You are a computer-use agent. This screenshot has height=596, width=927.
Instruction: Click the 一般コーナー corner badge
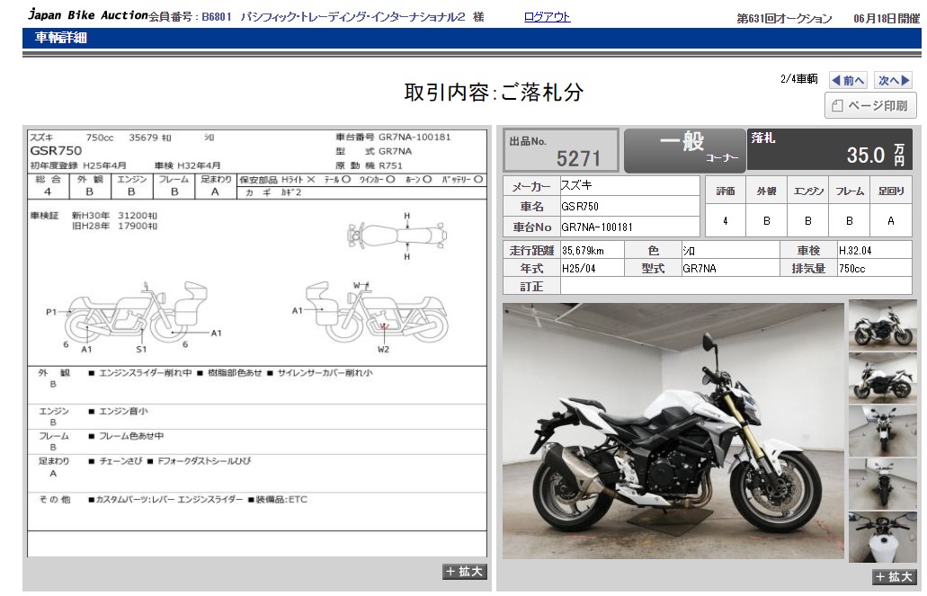pyautogui.click(x=684, y=150)
